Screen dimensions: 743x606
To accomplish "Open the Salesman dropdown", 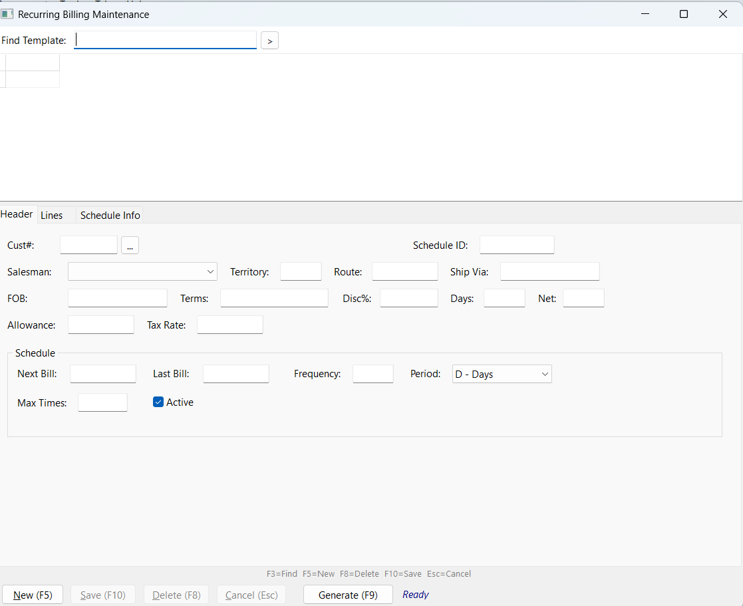I will [x=142, y=271].
